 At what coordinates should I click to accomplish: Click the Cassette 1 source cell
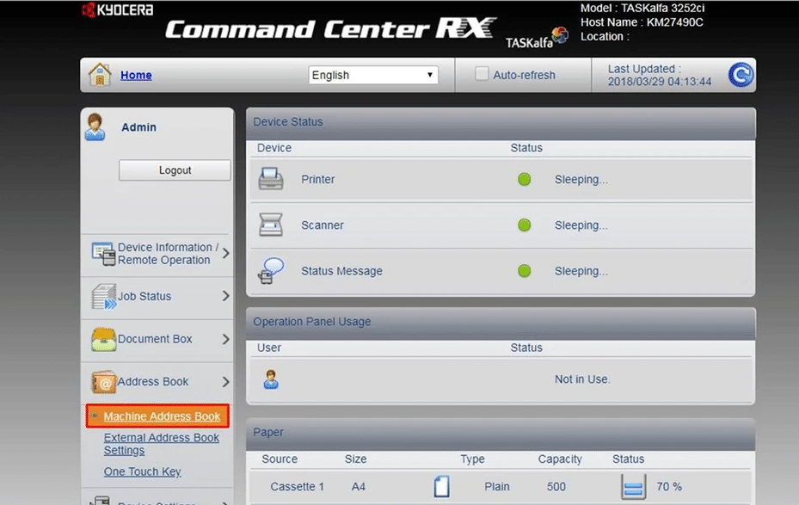coord(297,487)
